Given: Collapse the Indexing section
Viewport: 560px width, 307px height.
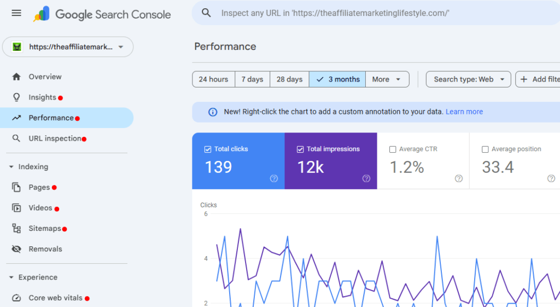Looking at the screenshot, I should pyautogui.click(x=11, y=167).
